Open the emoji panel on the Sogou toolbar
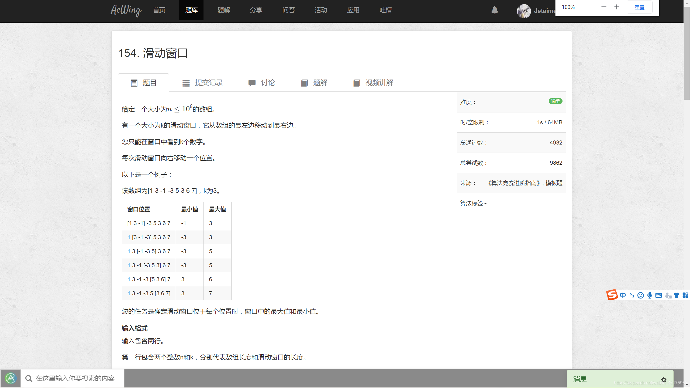This screenshot has height=388, width=690. (640, 295)
